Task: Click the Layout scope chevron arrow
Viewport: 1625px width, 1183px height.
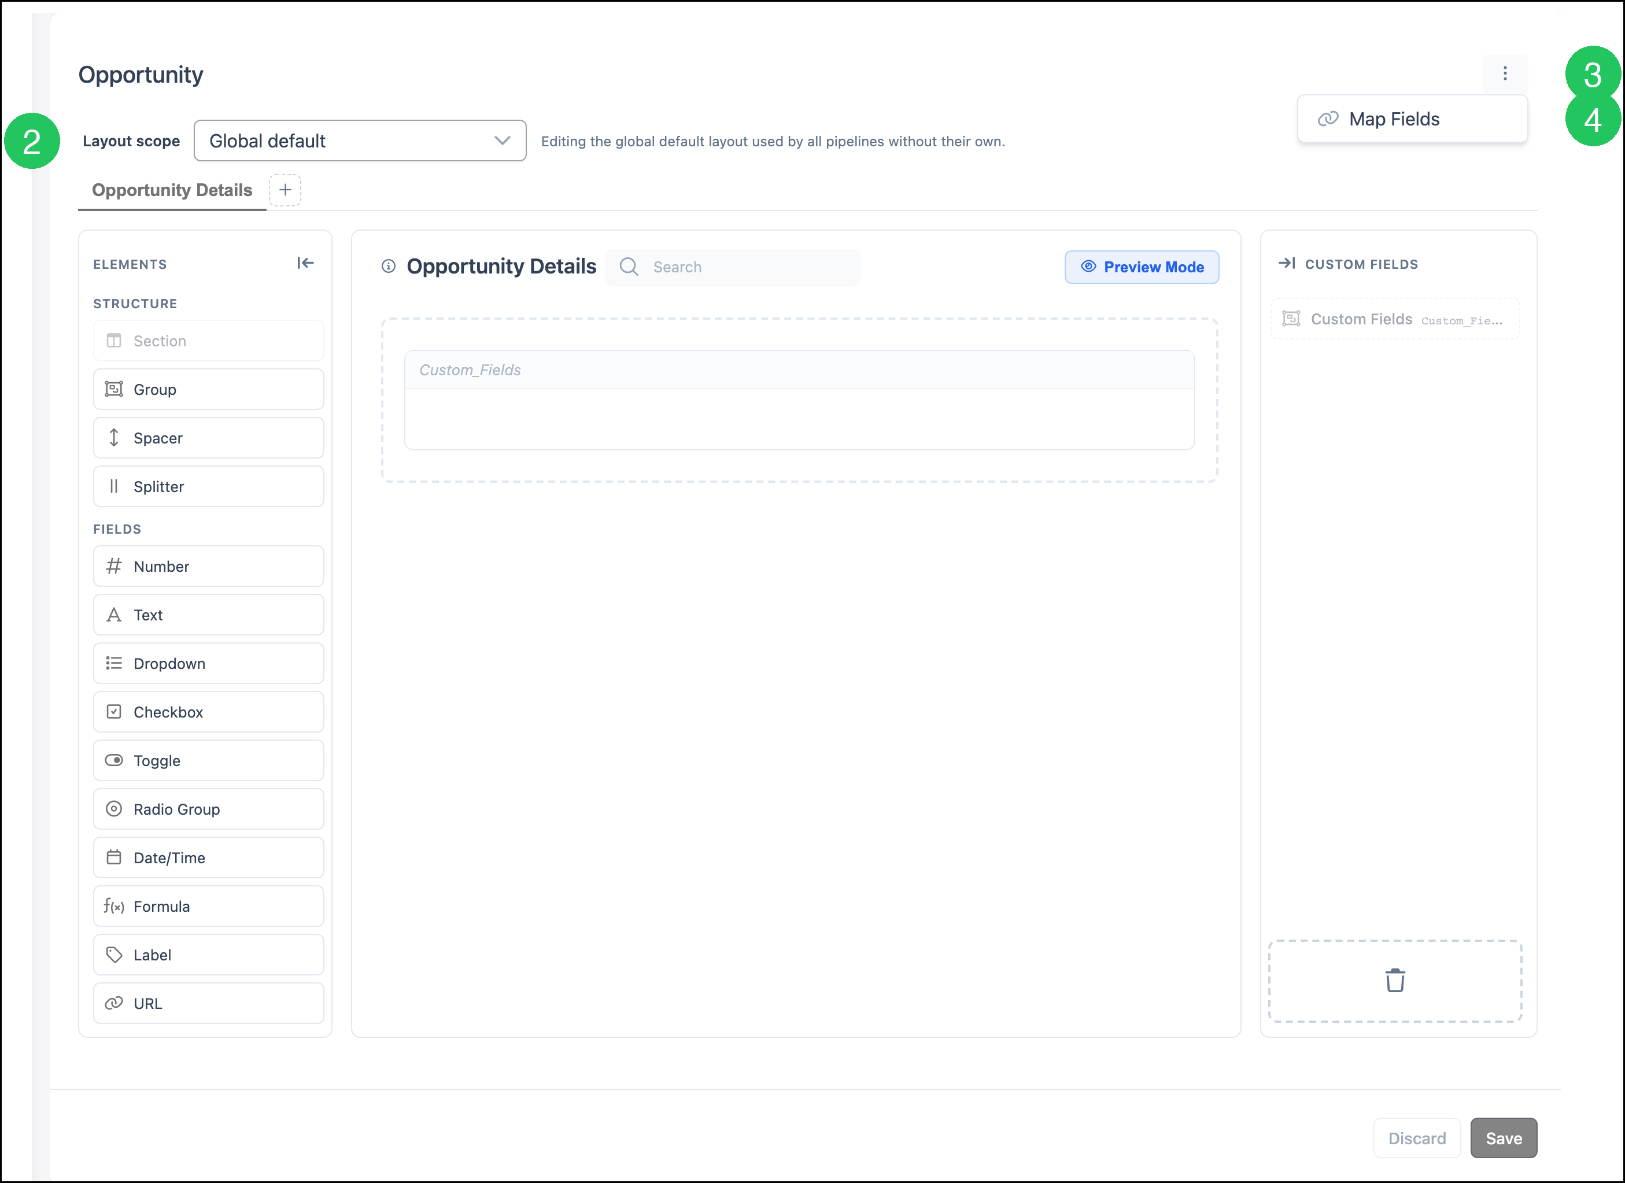Action: click(x=503, y=141)
